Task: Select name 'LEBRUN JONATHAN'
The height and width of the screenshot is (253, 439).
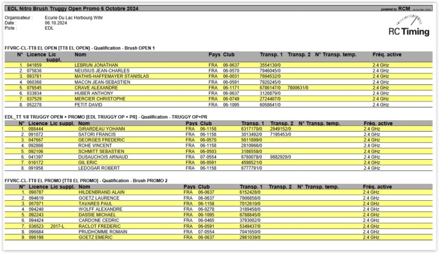Action: pos(96,65)
